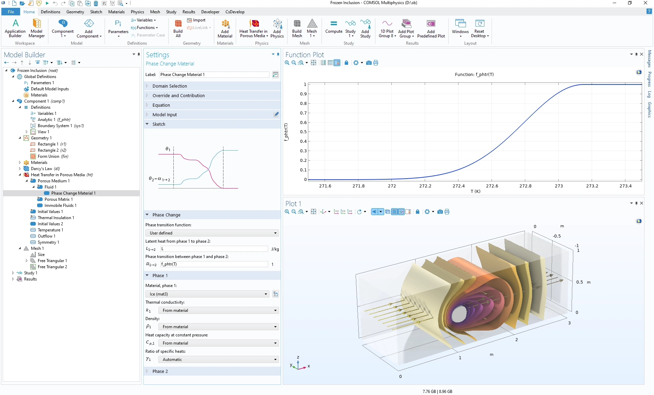Screen dimensions: 654x395
Task: Open the File menu button
Action: pos(11,12)
